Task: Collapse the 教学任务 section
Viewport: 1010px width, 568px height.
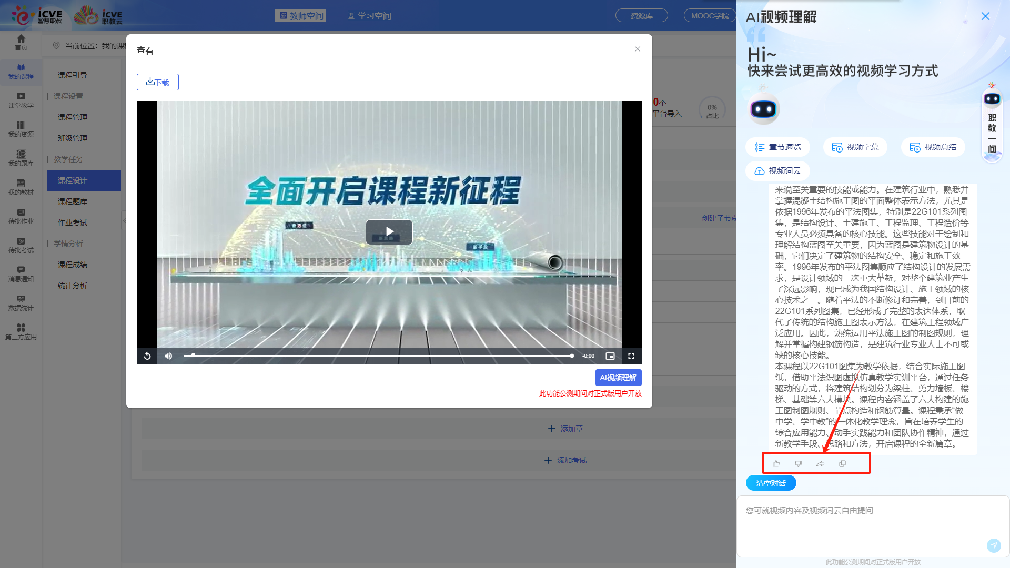Action: [x=67, y=159]
